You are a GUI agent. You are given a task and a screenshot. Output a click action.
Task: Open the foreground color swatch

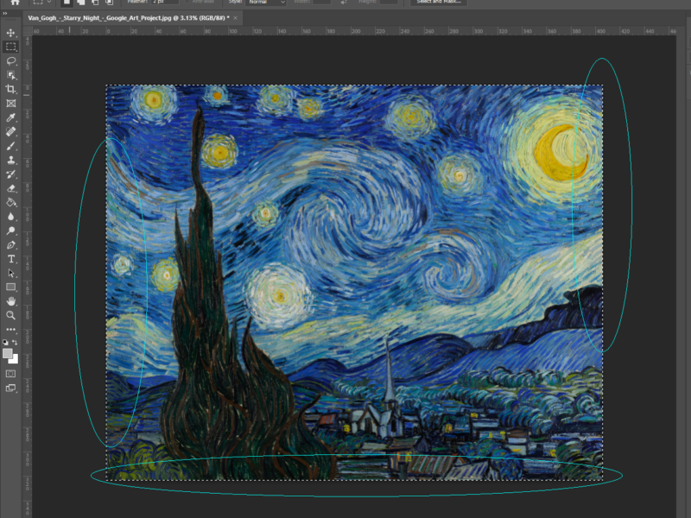9,353
